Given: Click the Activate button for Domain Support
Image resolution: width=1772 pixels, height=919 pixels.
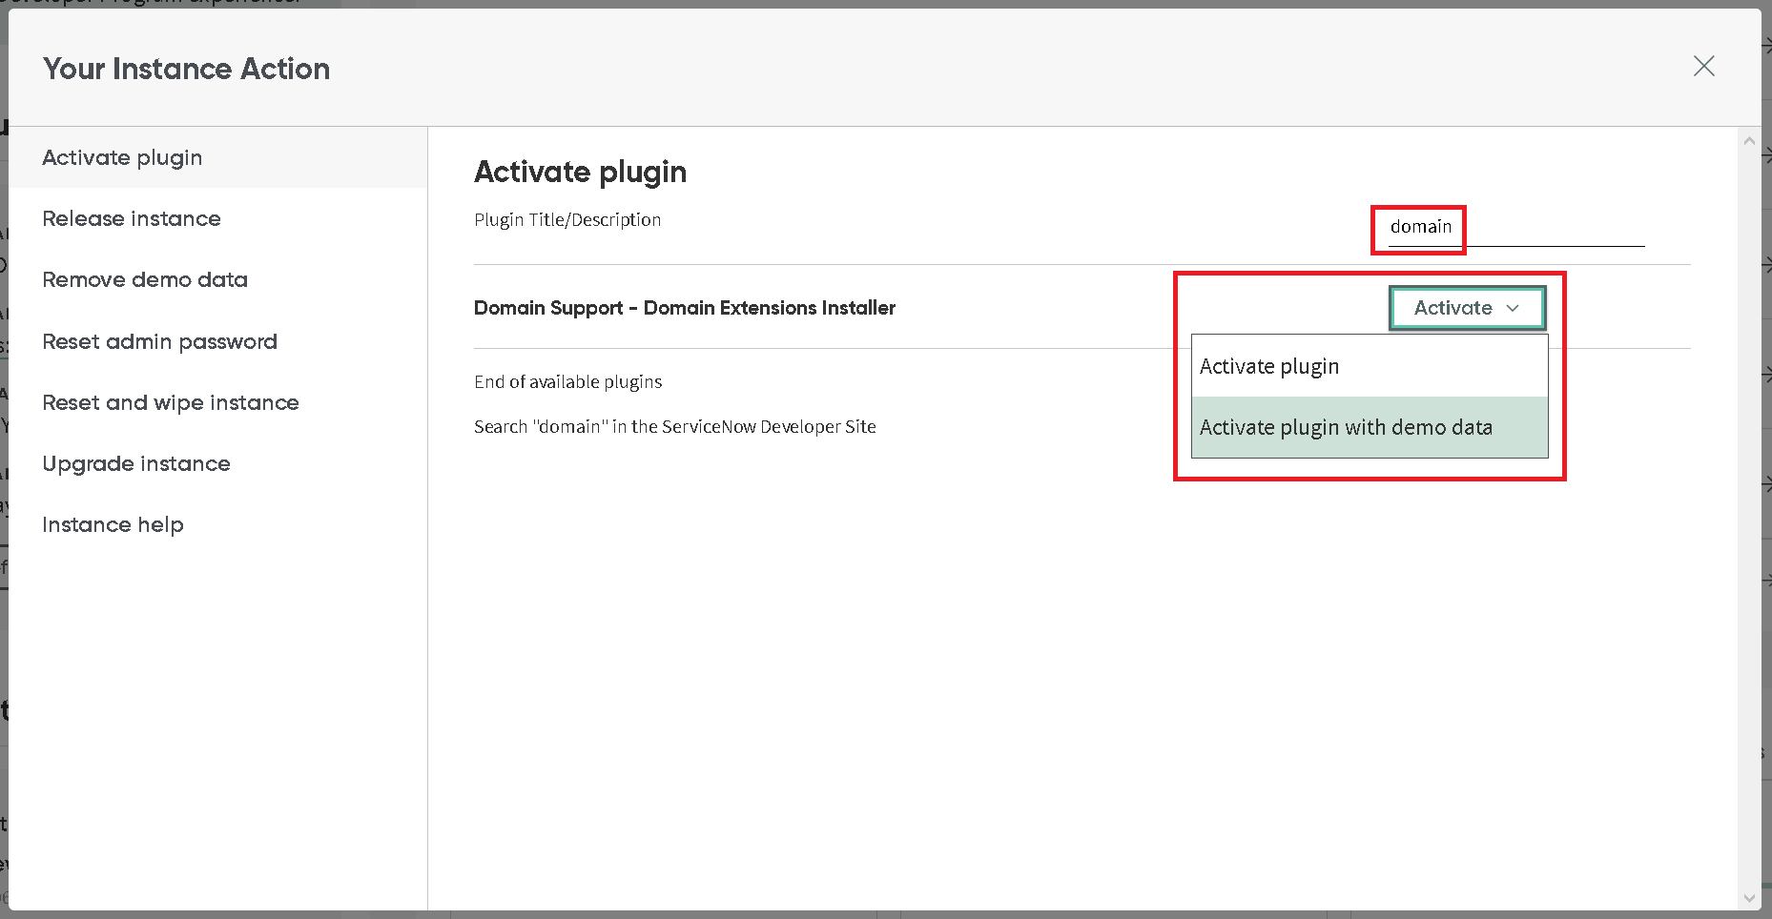Looking at the screenshot, I should point(1452,308).
